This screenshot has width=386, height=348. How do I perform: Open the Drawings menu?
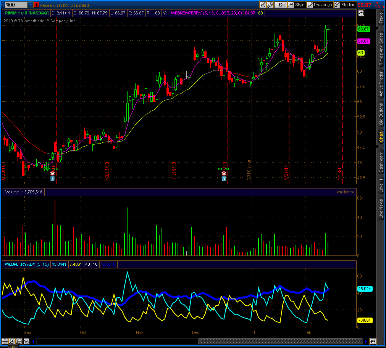(320, 5)
